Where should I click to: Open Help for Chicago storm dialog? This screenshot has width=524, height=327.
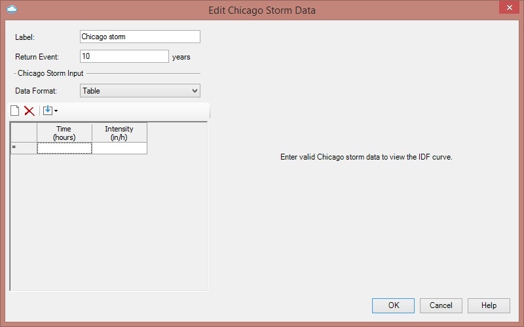[x=489, y=305]
